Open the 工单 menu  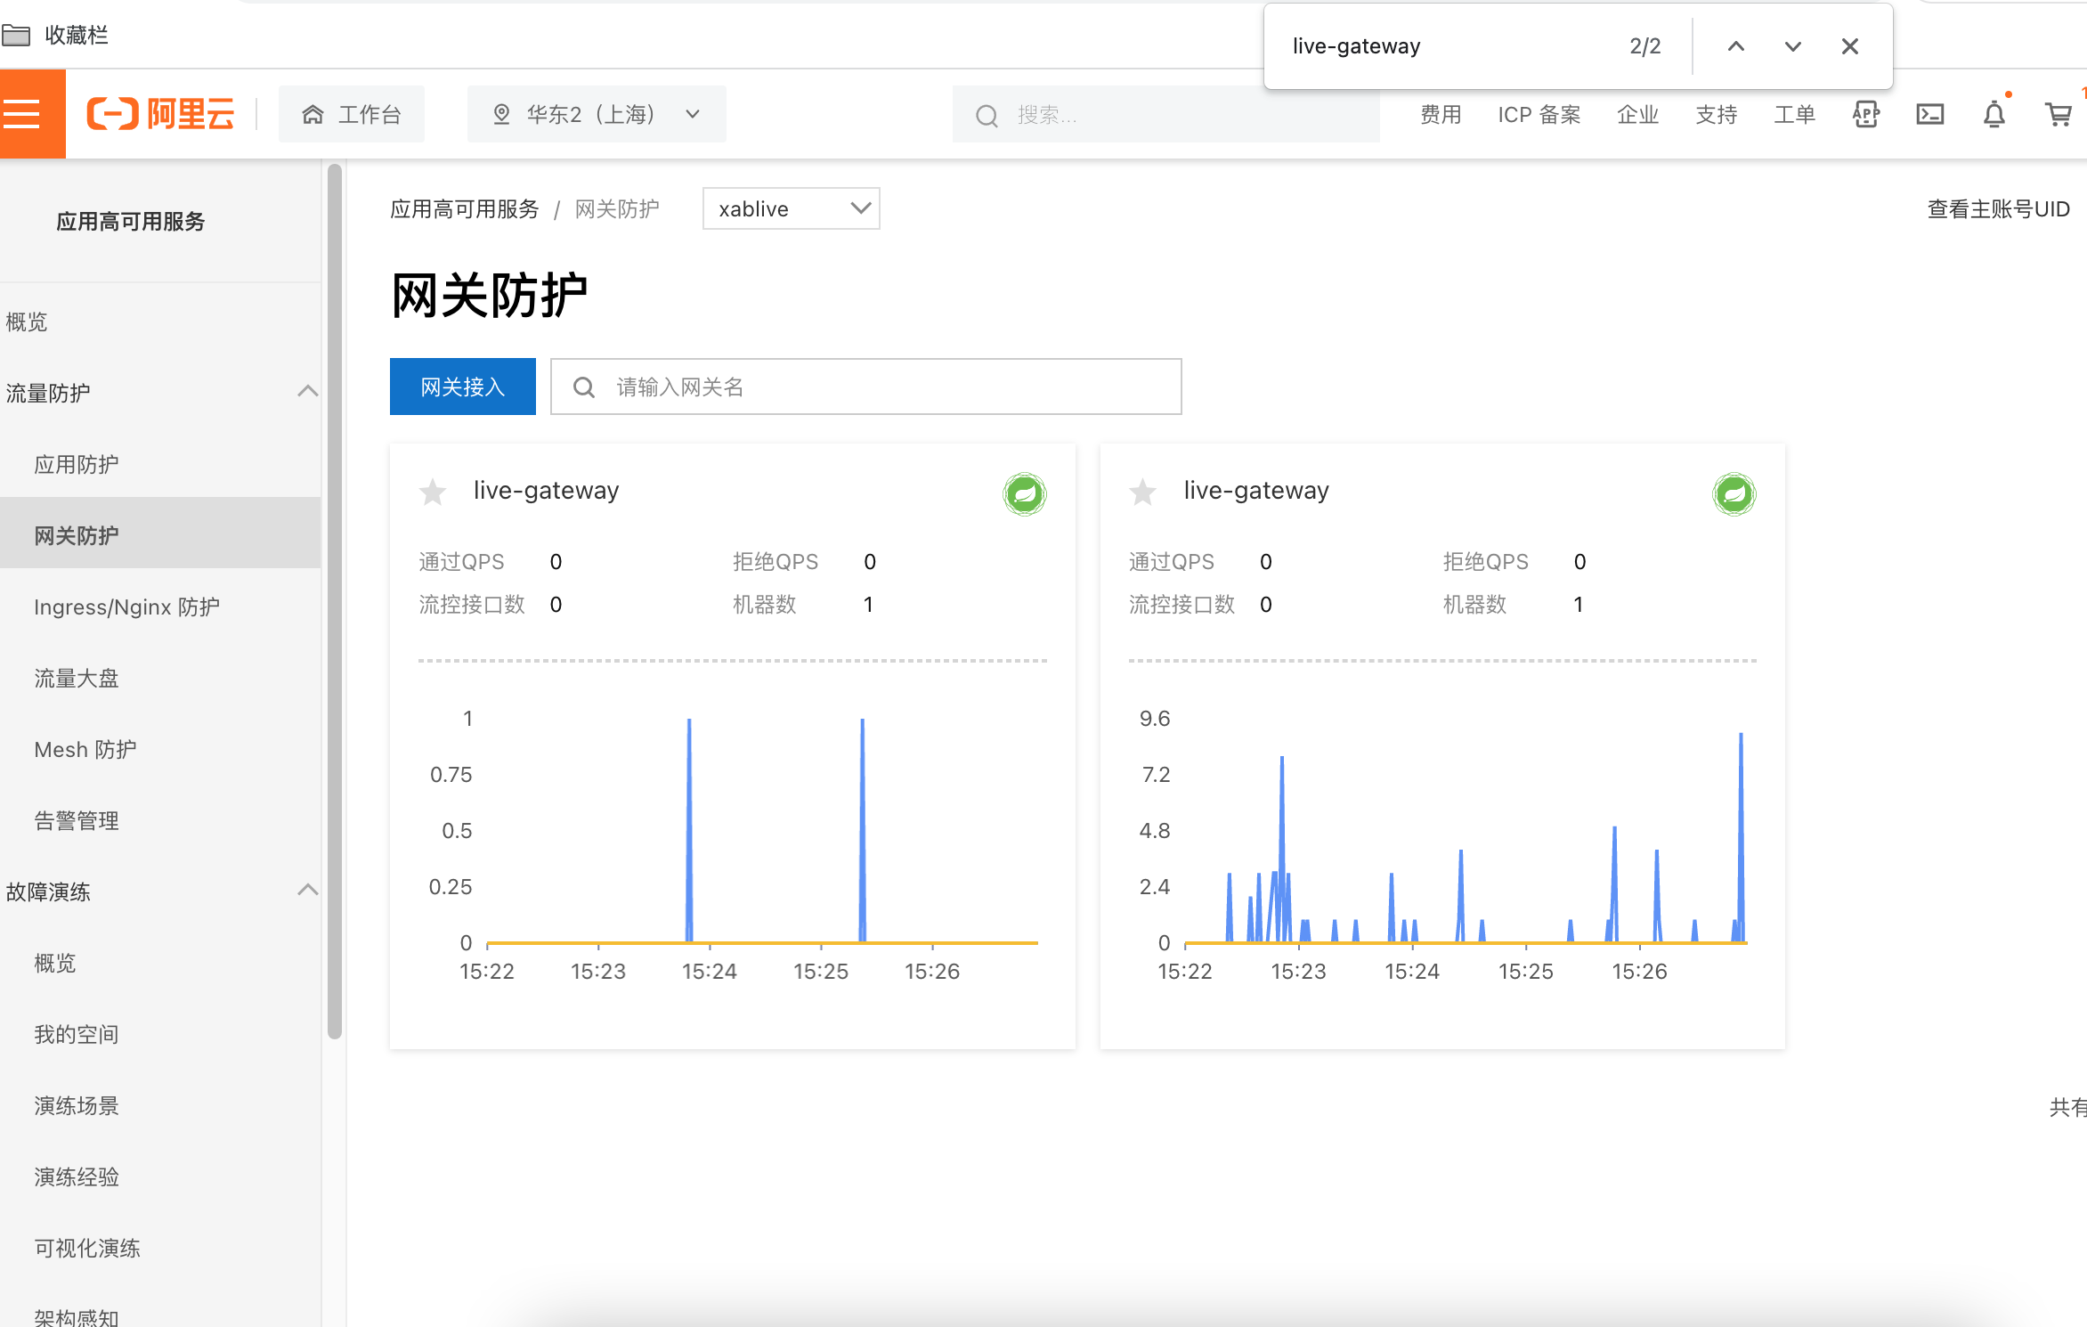click(x=1794, y=114)
